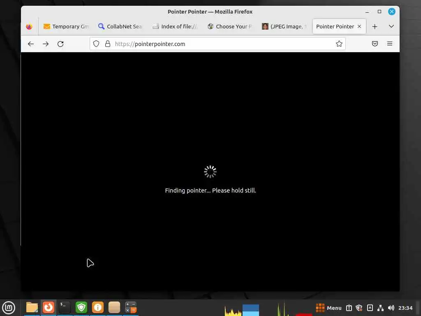This screenshot has height=316, width=421.
Task: Open the green shield application in panel
Action: tap(81, 307)
